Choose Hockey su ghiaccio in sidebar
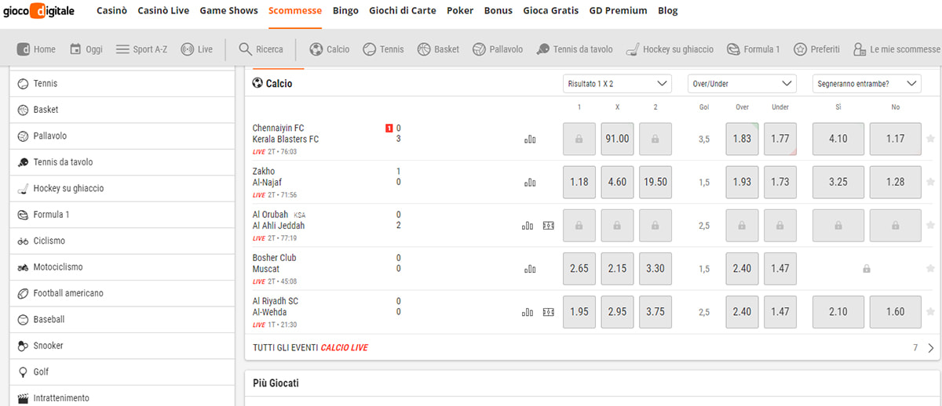Image resolution: width=942 pixels, height=406 pixels. click(x=122, y=189)
